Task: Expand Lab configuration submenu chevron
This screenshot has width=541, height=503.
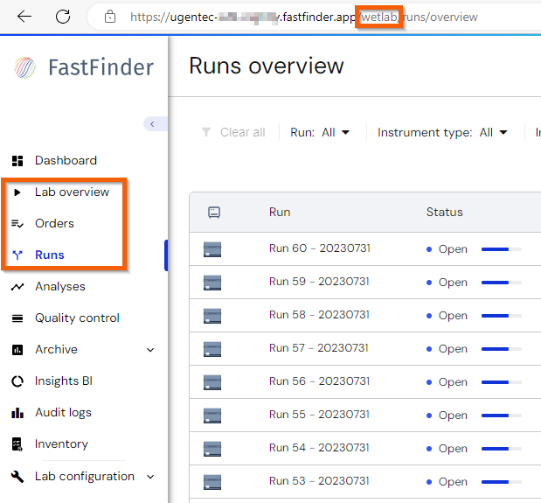Action: click(150, 477)
